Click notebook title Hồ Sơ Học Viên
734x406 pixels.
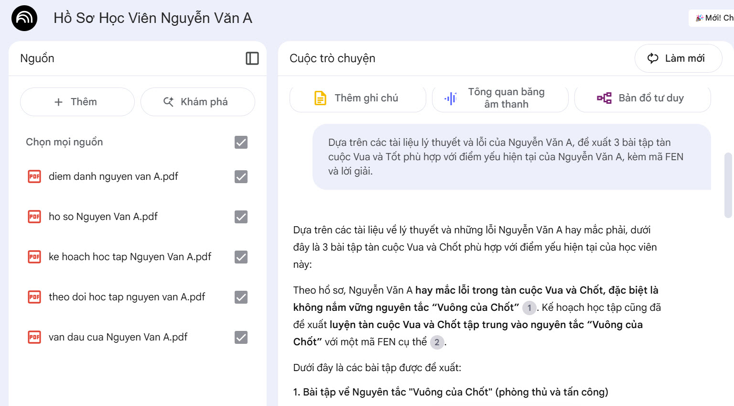152,18
